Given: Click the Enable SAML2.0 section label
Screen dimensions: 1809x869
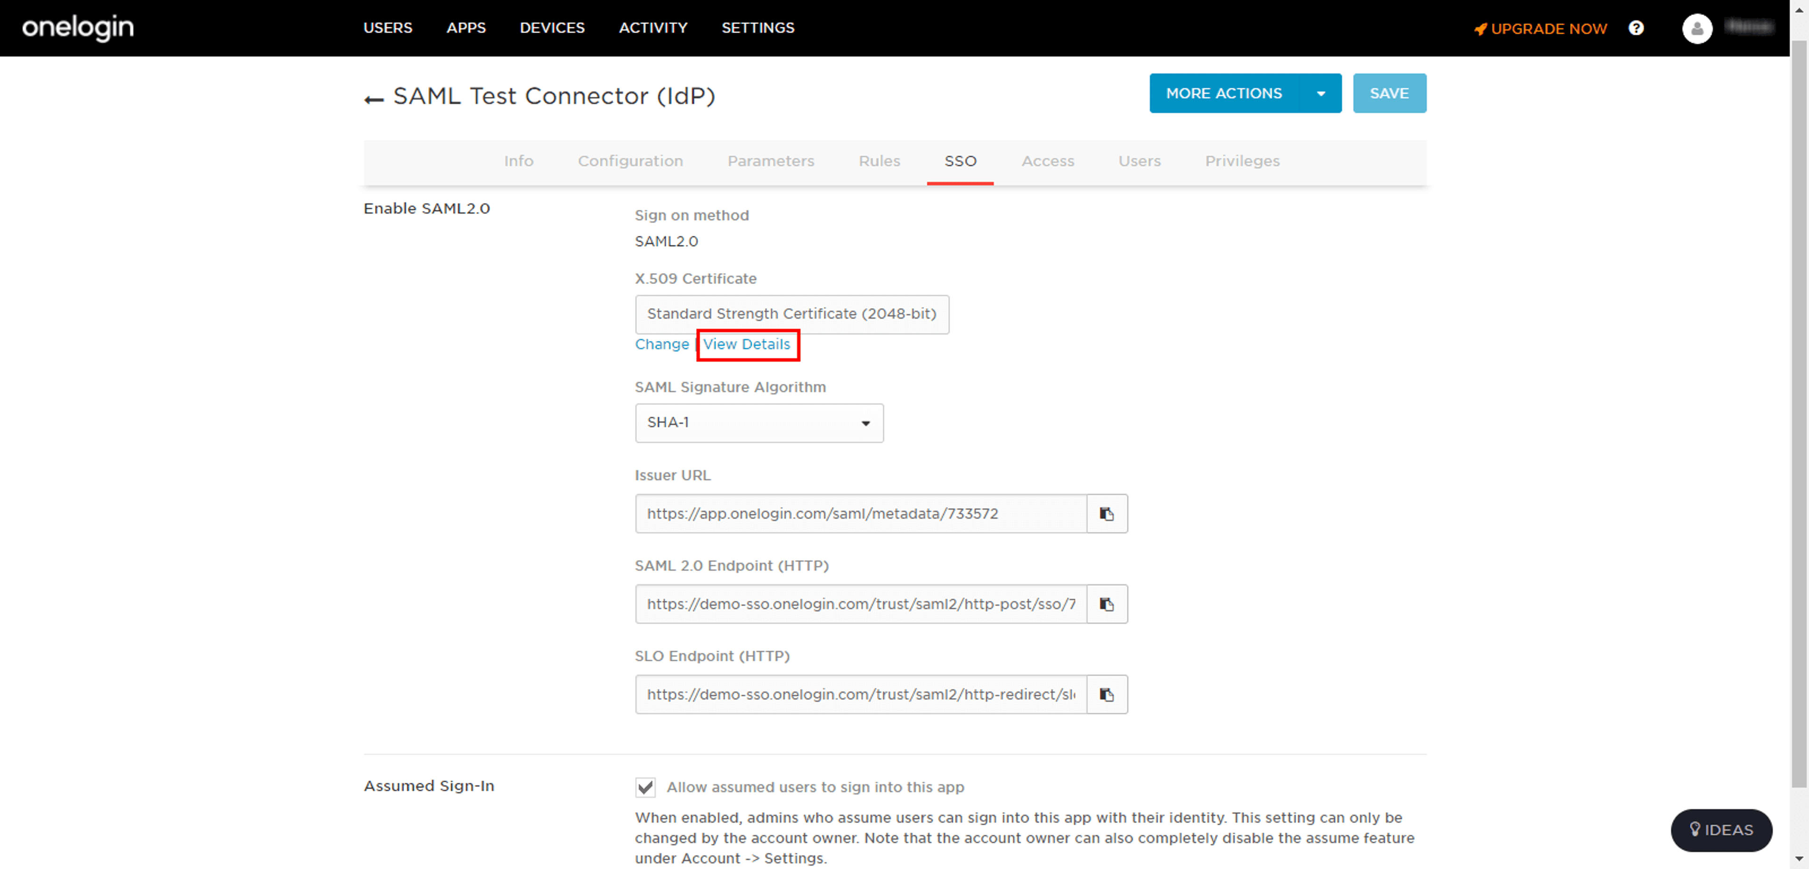Looking at the screenshot, I should pos(427,209).
